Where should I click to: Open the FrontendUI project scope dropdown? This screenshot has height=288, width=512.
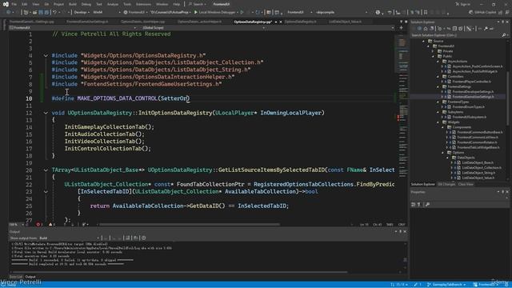[x=73, y=28]
